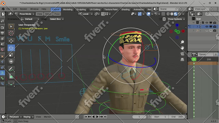Screen dimensions: 219x123
Task: Open the viewport View menu button
Action: [40, 14]
